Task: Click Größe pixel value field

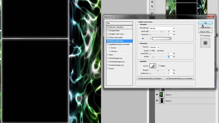Action: (x=170, y=57)
